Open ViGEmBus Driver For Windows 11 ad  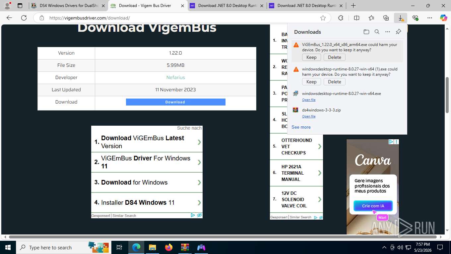[147, 162]
